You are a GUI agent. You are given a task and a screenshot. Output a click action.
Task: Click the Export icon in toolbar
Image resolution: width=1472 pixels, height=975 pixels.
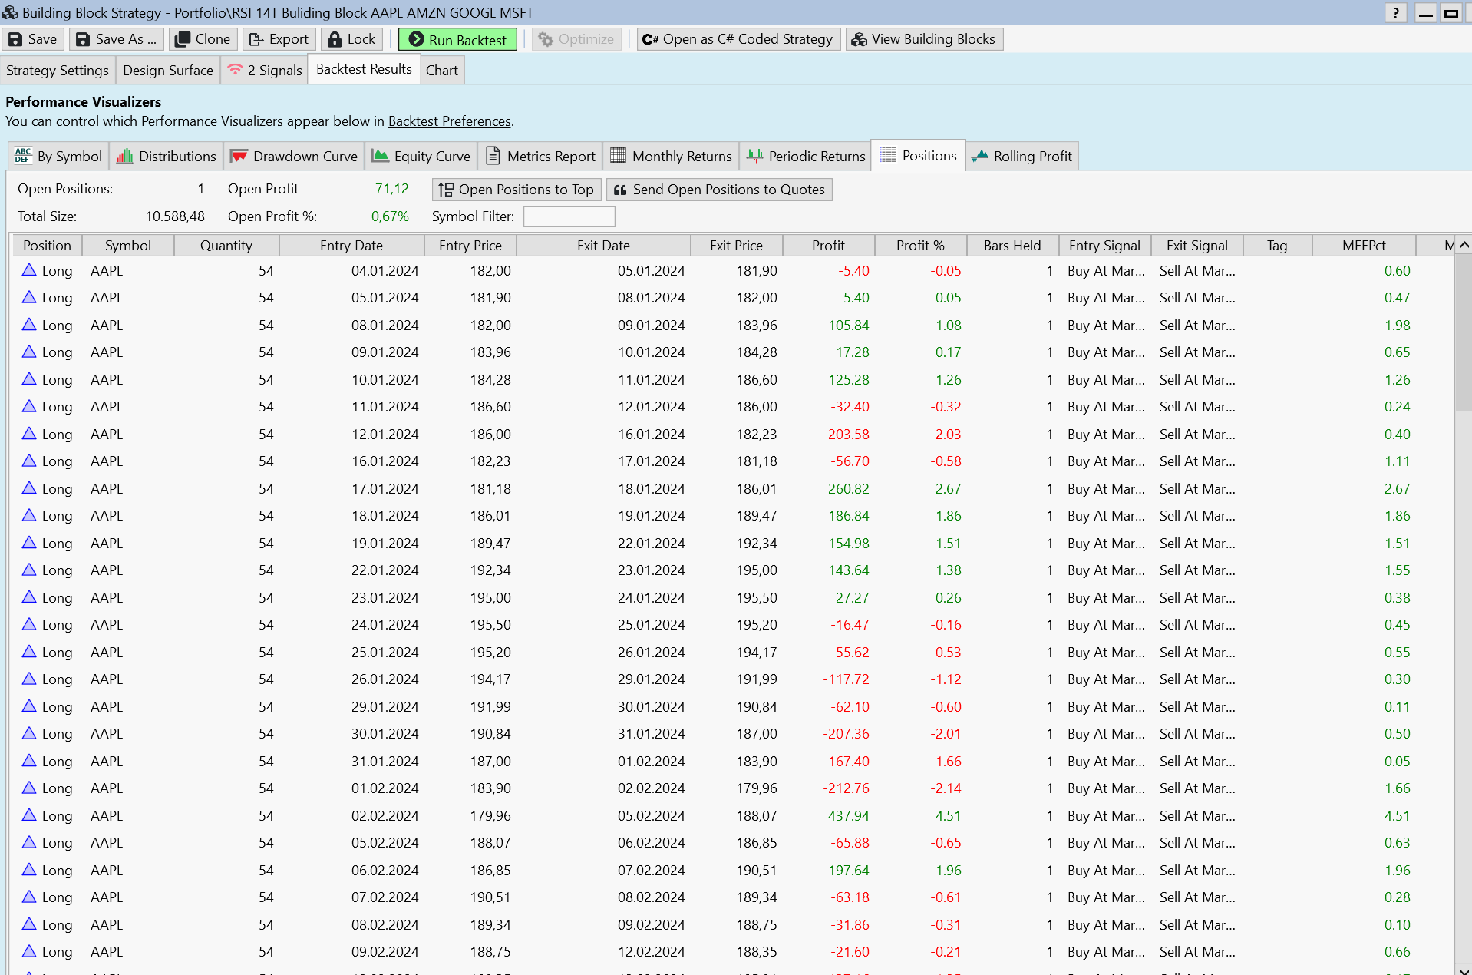click(256, 39)
